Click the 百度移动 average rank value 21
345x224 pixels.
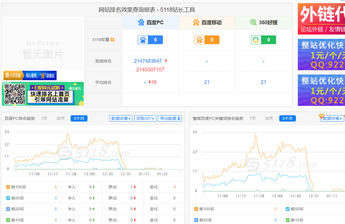click(207, 82)
